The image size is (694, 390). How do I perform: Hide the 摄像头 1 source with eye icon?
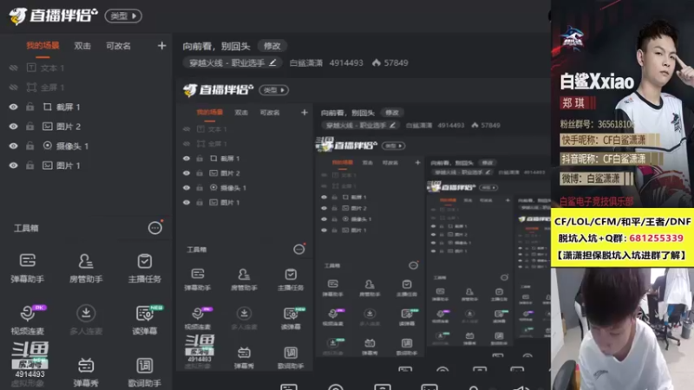point(13,146)
